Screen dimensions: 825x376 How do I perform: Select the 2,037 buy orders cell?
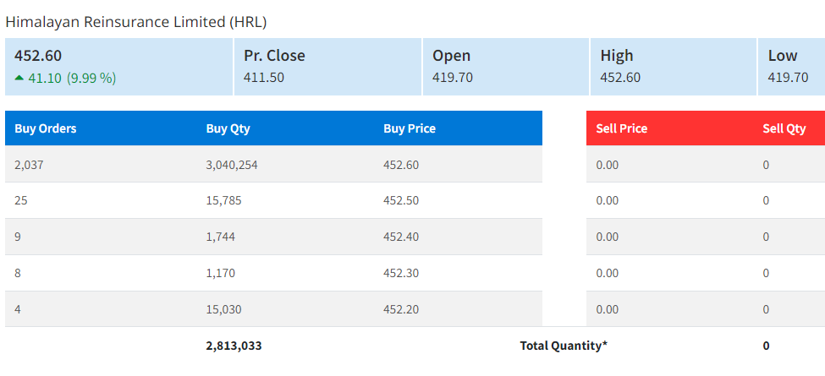(x=29, y=165)
